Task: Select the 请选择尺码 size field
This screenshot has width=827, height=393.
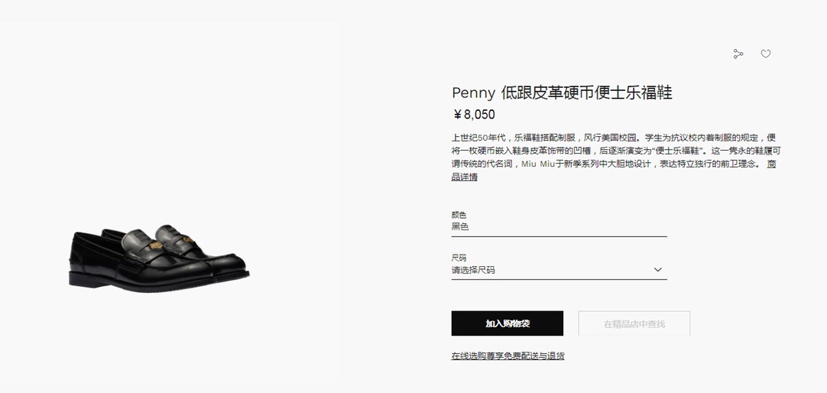Action: [x=559, y=270]
